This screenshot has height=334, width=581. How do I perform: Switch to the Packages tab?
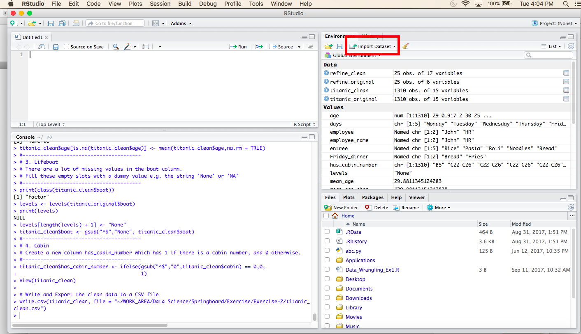[x=372, y=197]
